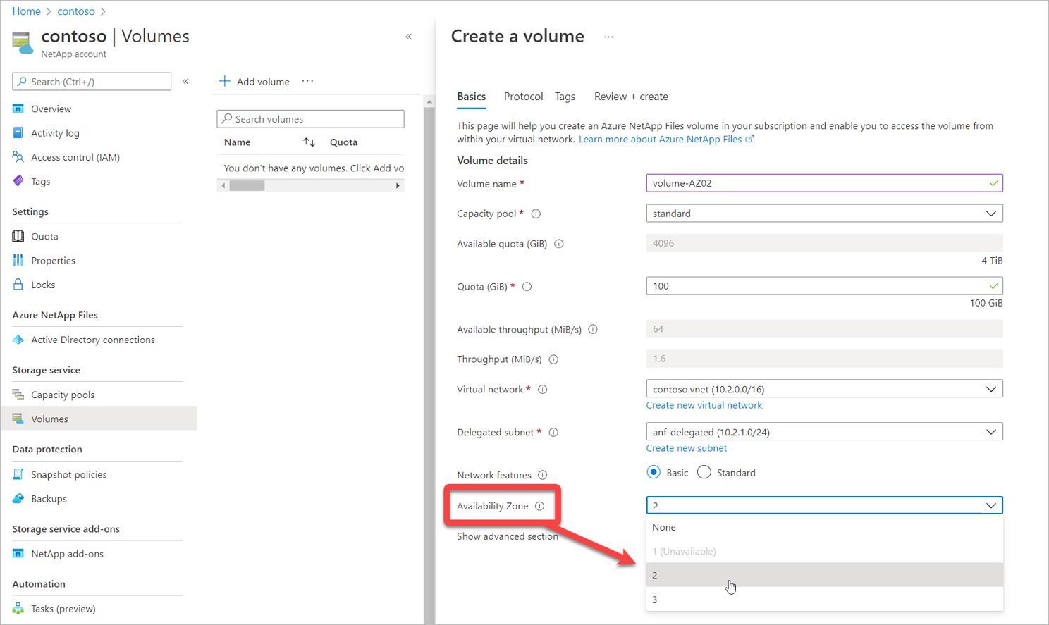The width and height of the screenshot is (1049, 625).
Task: Sort volumes by Name column arrows
Action: tap(309, 142)
